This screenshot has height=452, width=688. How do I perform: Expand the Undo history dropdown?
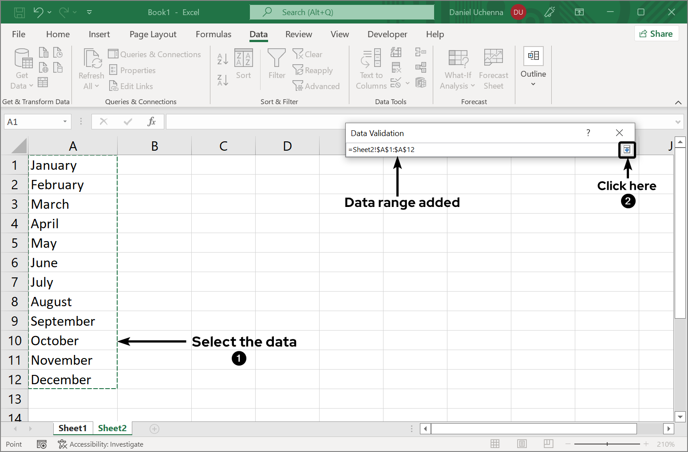49,12
